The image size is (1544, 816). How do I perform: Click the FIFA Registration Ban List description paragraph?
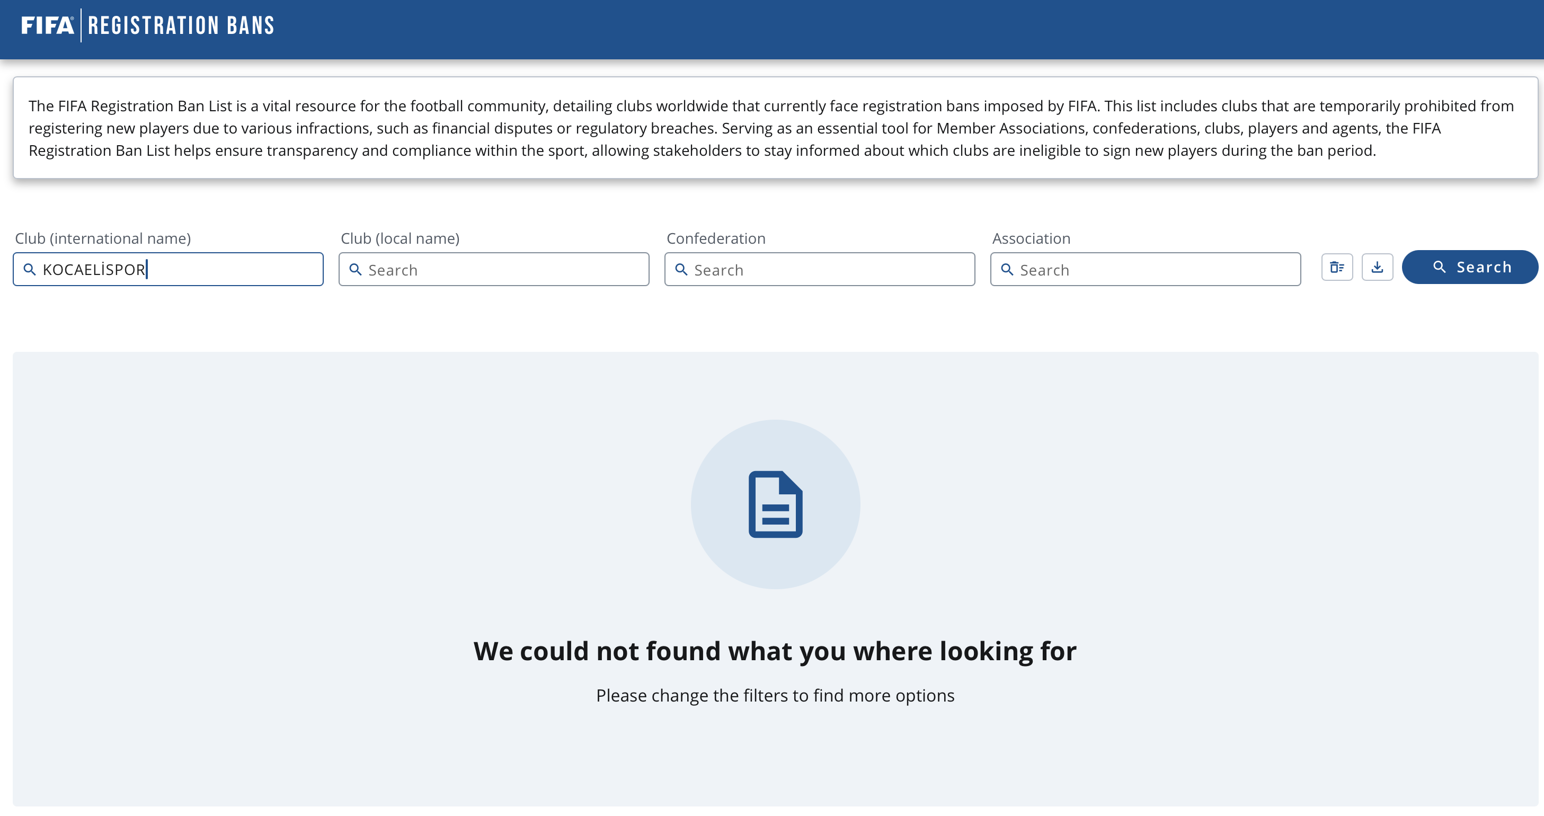[771, 128]
